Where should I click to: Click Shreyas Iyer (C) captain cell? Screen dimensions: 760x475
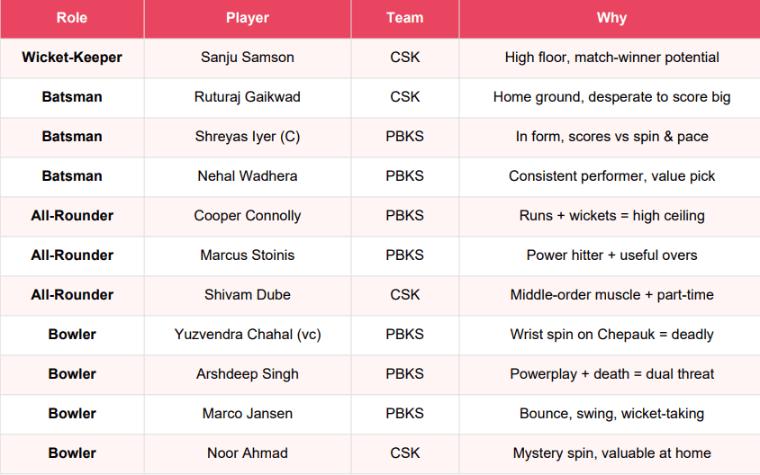pyautogui.click(x=248, y=137)
